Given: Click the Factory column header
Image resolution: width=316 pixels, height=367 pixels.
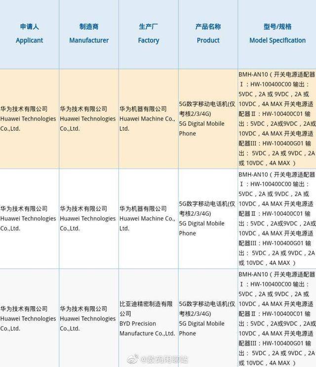Looking at the screenshot, I should (x=149, y=34).
